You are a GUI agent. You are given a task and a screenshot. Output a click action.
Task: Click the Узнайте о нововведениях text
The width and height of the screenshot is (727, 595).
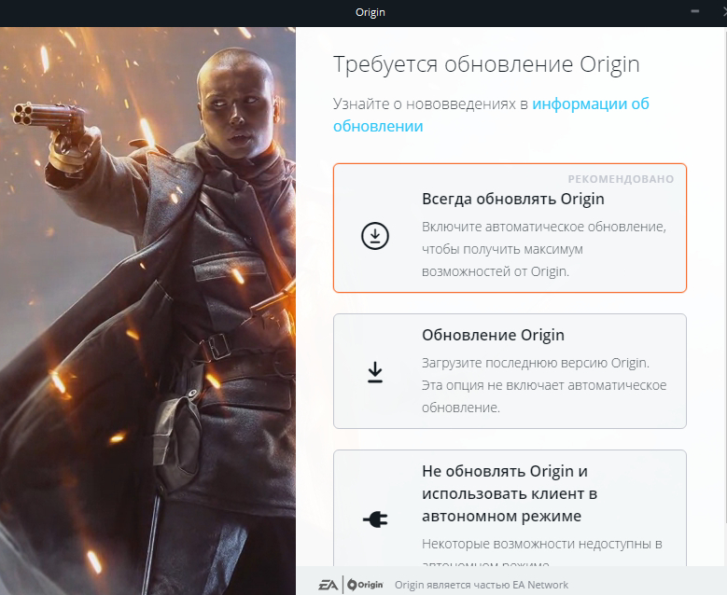pos(430,104)
